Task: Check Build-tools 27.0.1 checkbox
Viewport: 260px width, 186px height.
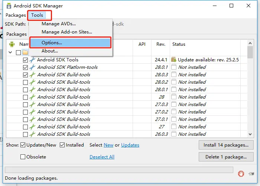Action: point(25,119)
